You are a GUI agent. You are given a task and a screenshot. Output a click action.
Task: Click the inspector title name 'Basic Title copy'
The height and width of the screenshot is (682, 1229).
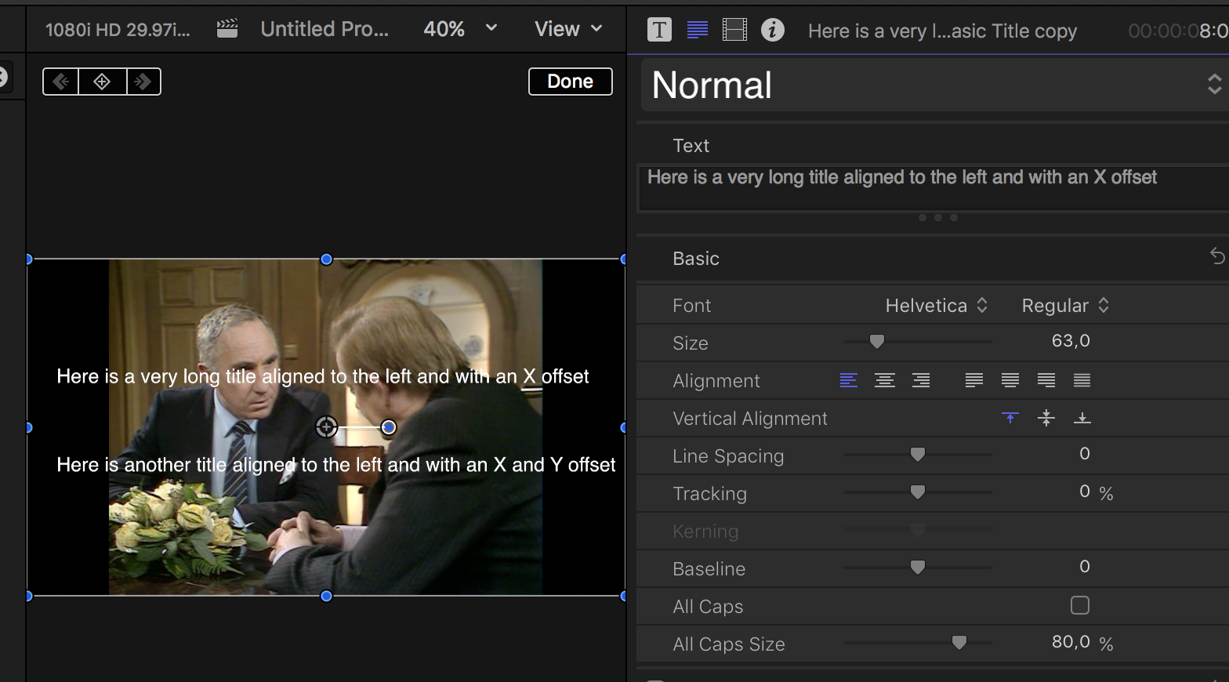[x=942, y=31]
